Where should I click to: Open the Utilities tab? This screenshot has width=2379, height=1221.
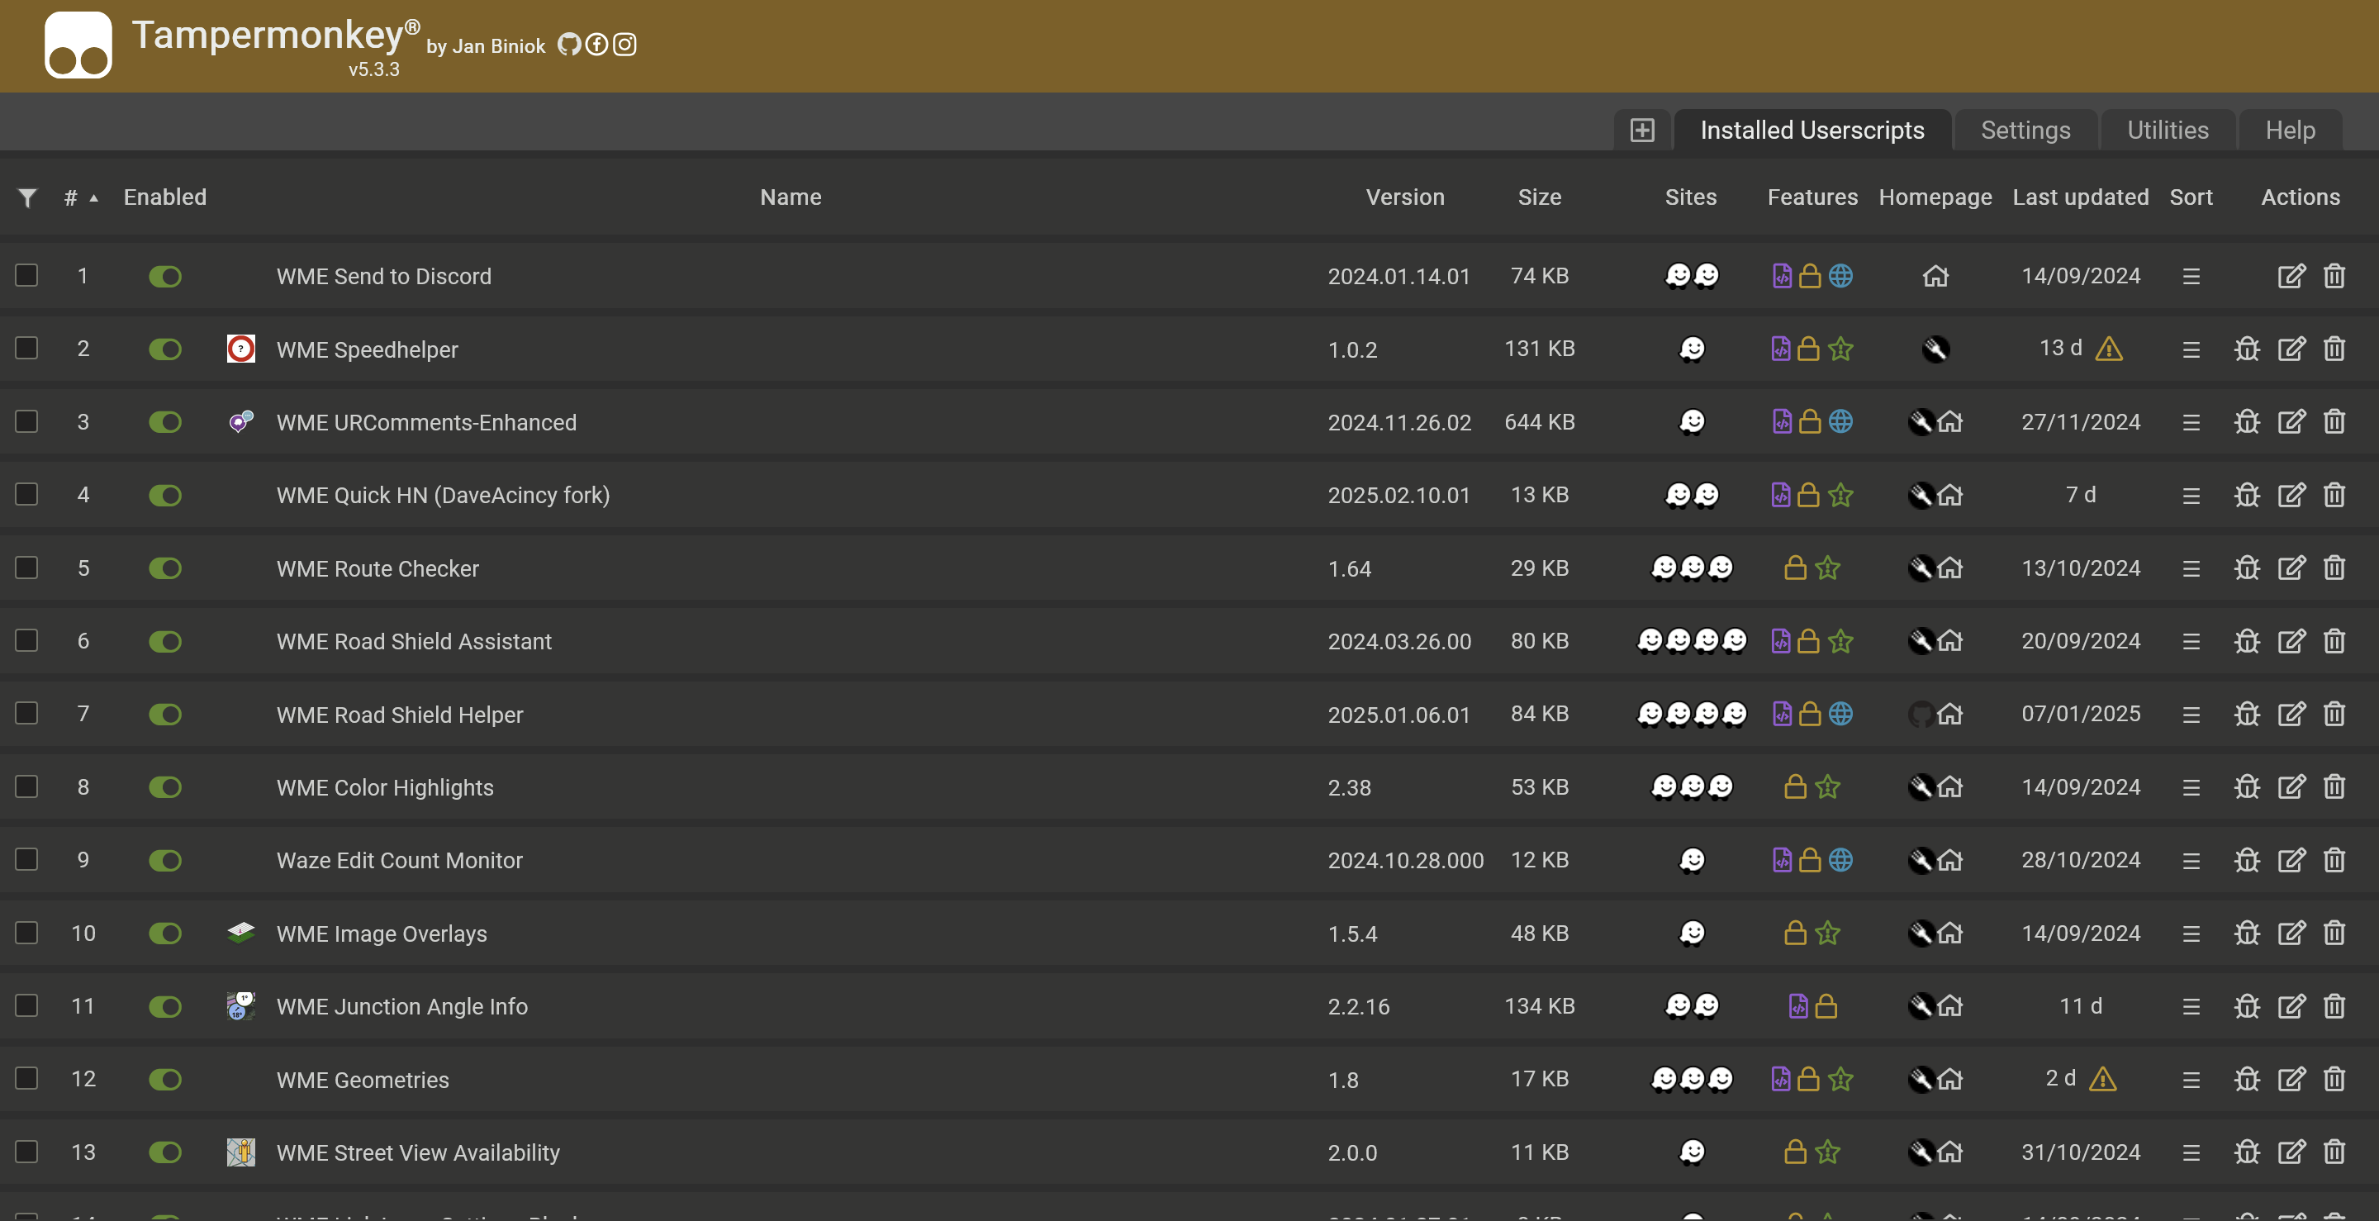tap(2167, 131)
